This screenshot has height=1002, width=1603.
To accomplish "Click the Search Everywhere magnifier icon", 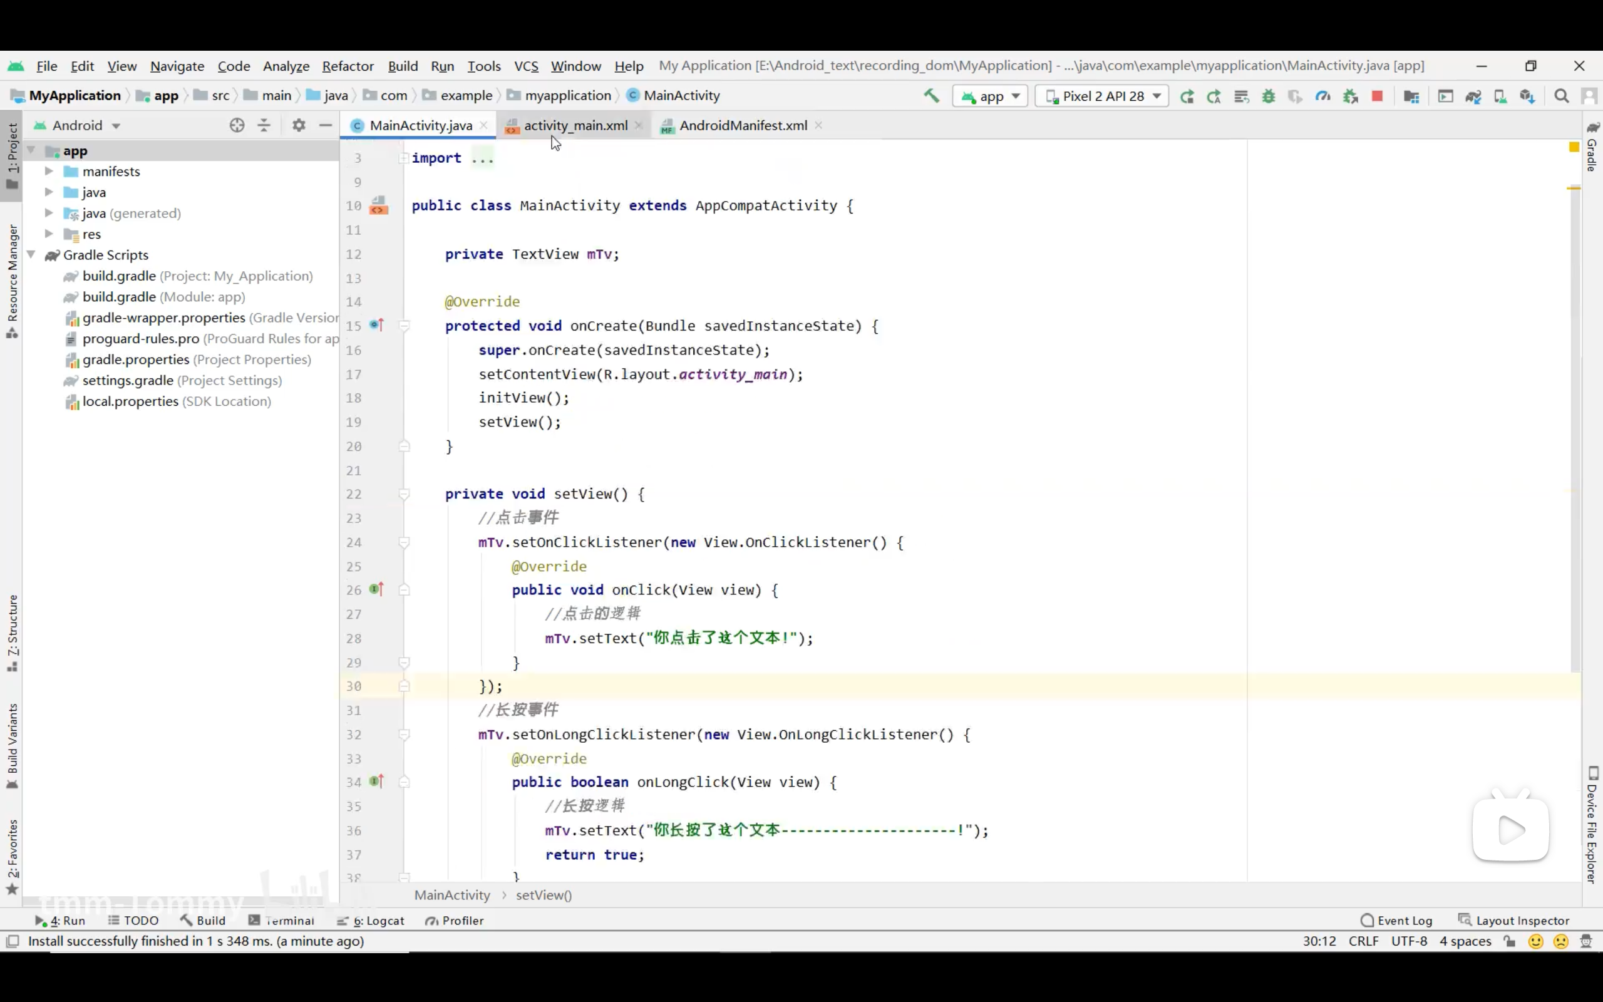I will pyautogui.click(x=1561, y=96).
